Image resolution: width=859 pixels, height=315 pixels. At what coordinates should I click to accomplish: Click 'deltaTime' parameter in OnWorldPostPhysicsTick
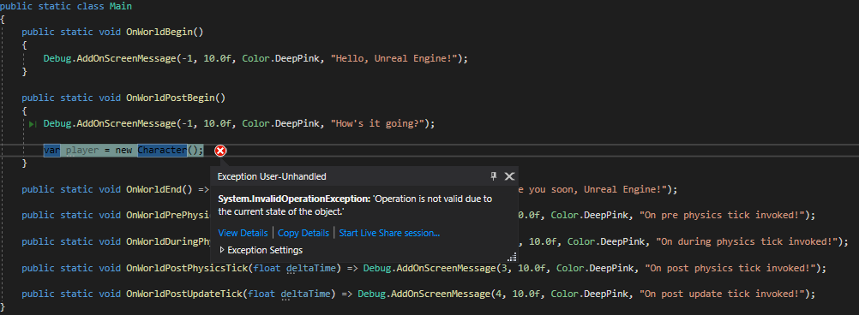point(311,268)
